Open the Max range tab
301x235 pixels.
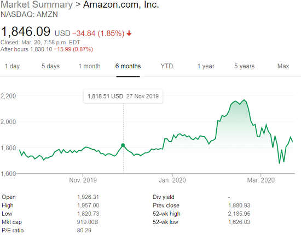pos(283,66)
